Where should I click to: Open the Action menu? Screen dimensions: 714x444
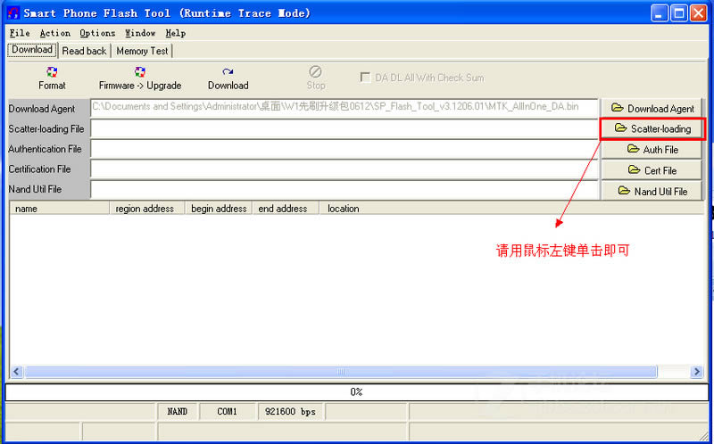54,33
